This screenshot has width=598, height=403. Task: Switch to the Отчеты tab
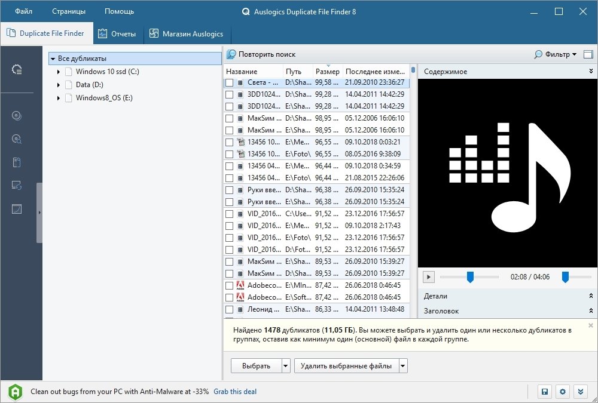coord(118,33)
